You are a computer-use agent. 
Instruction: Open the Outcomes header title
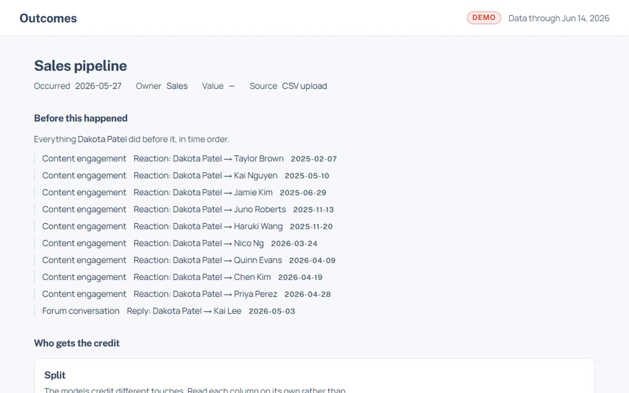point(48,18)
